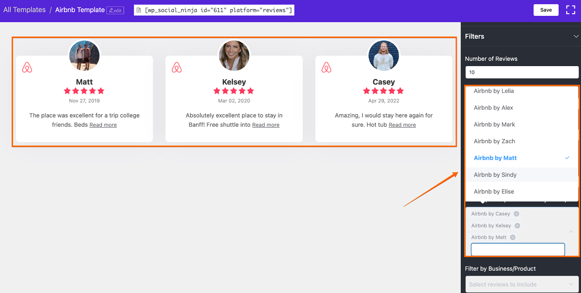The width and height of the screenshot is (581, 293).
Task: Open the Filter by Business/Product dropdown
Action: coord(522,284)
